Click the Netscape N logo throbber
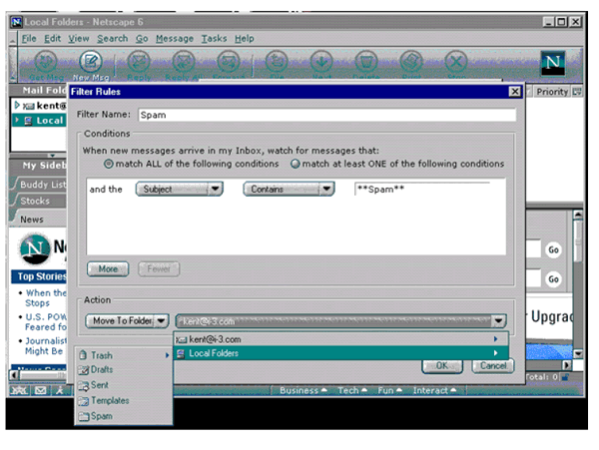Viewport: 599px width, 450px height. (553, 63)
